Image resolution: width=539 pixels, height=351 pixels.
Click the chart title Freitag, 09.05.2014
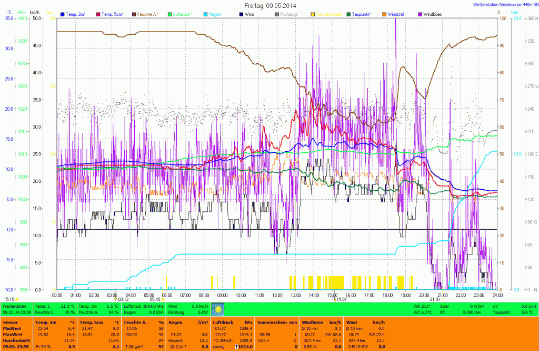pyautogui.click(x=269, y=5)
